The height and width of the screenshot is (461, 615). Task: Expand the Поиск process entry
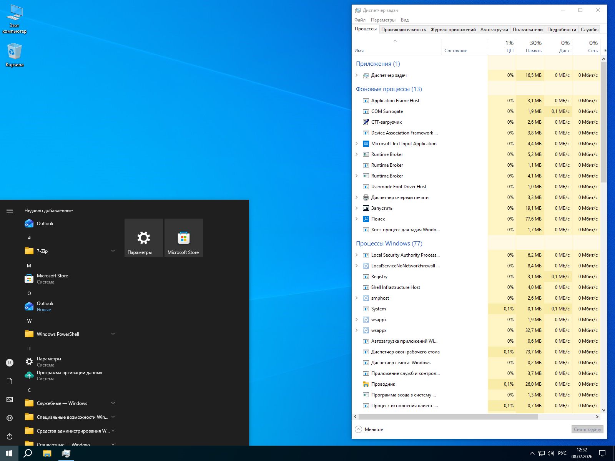(357, 219)
